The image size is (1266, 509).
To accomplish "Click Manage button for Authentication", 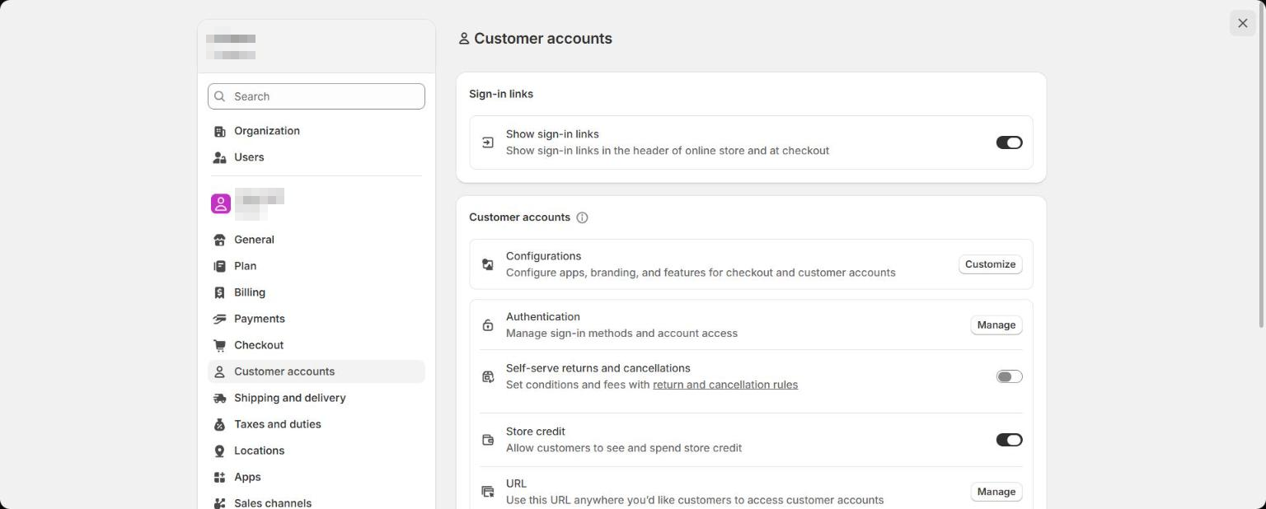I will pyautogui.click(x=996, y=325).
